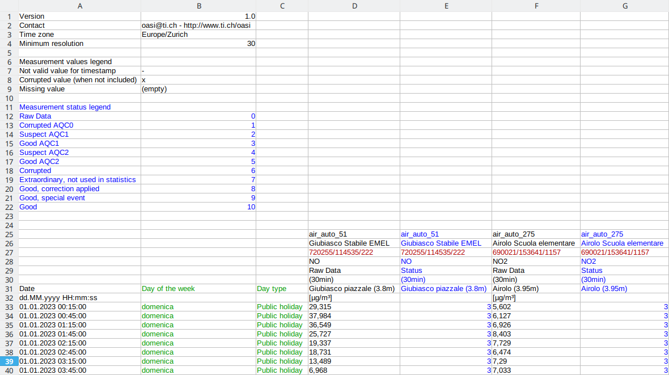Click 'Not valid value for timestamp' cell
Screen dimensions: 669x375
[x=79, y=70]
